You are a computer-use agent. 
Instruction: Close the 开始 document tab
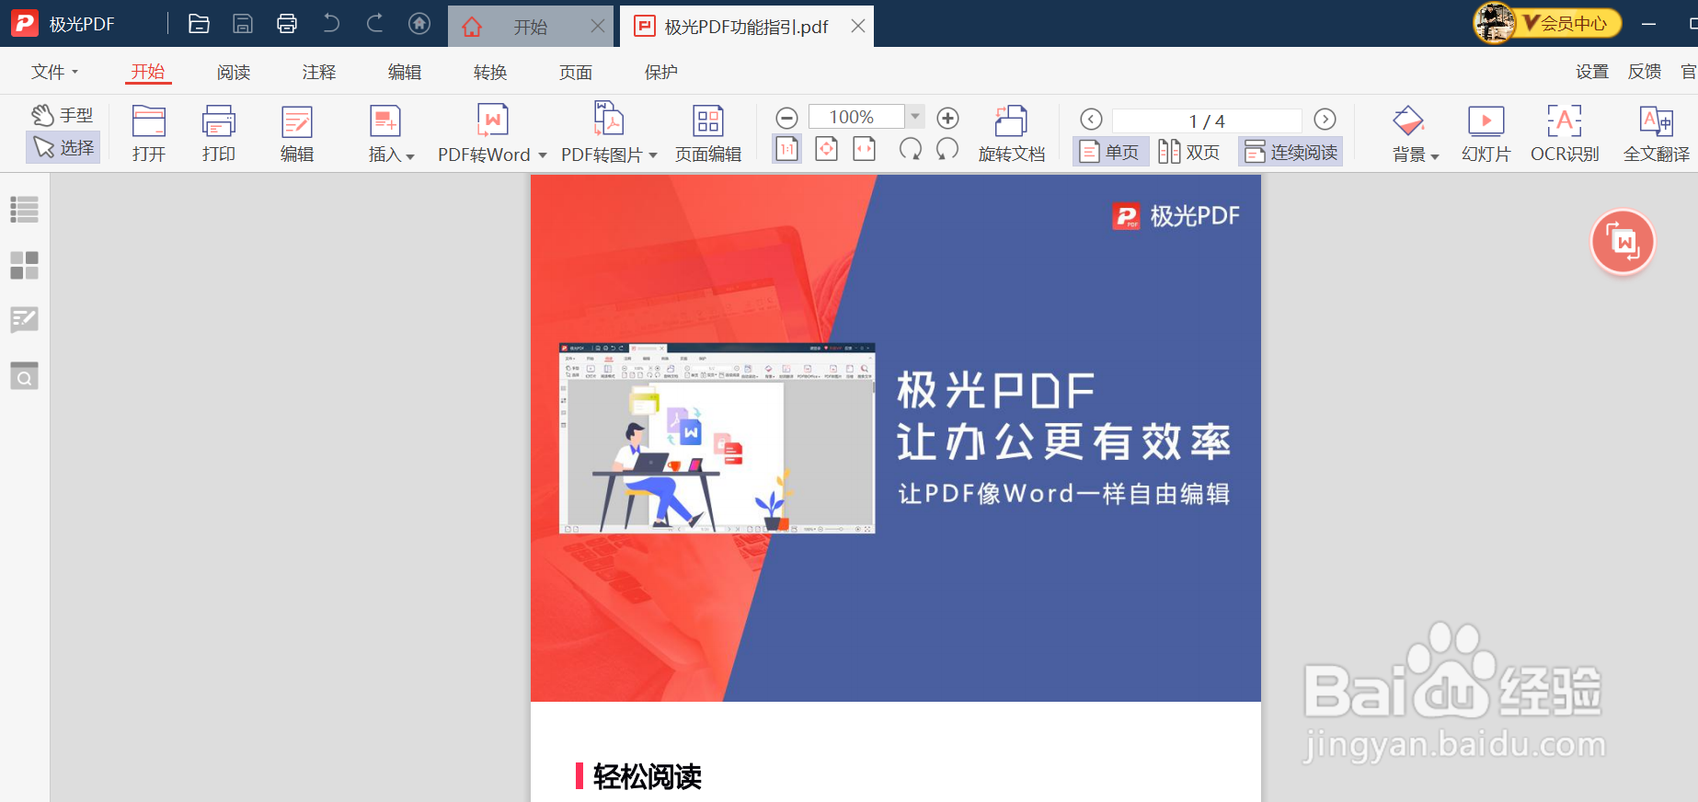pyautogui.click(x=598, y=26)
